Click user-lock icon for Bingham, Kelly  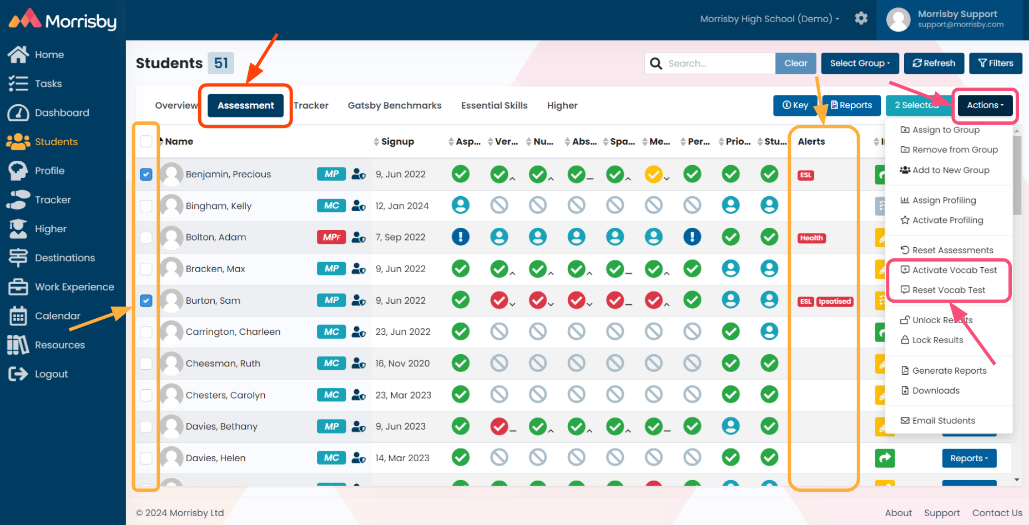point(359,206)
